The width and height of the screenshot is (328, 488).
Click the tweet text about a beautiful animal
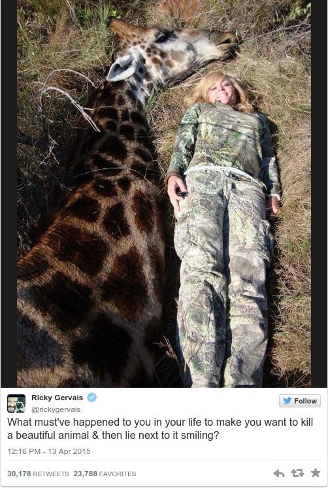pos(160,428)
